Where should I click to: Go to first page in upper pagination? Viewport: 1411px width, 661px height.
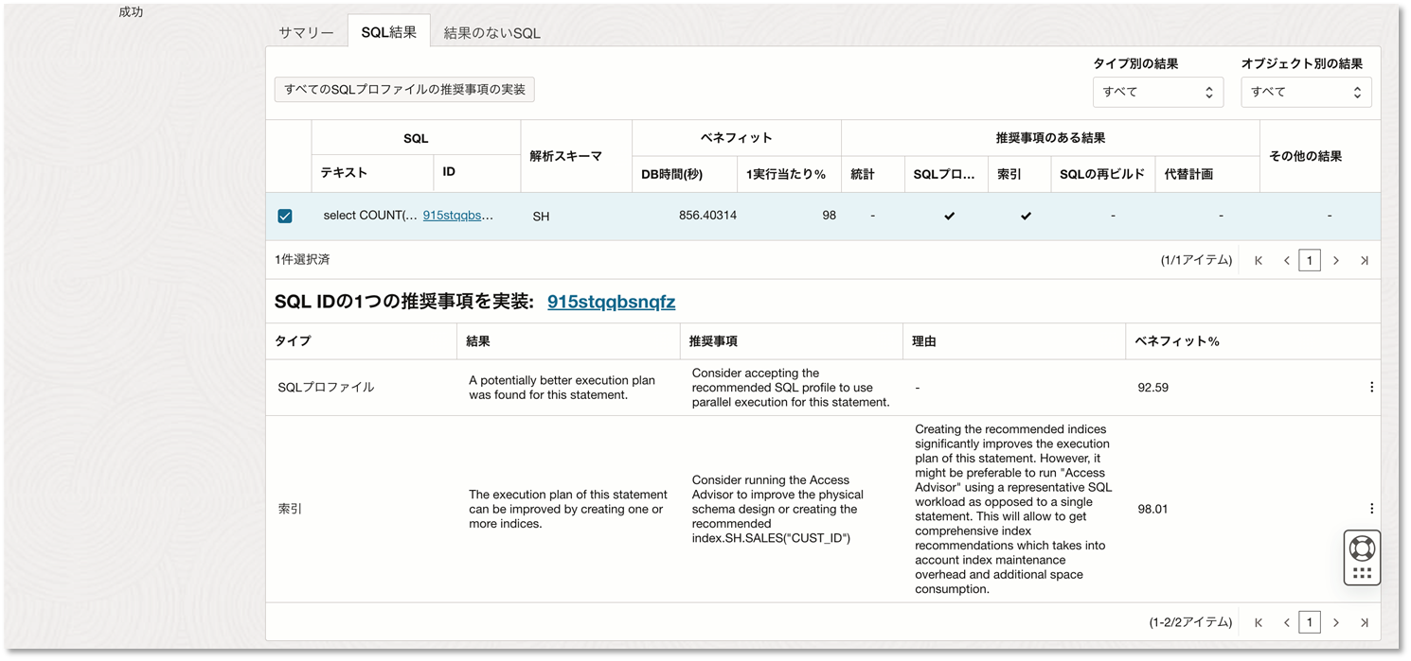click(x=1259, y=260)
